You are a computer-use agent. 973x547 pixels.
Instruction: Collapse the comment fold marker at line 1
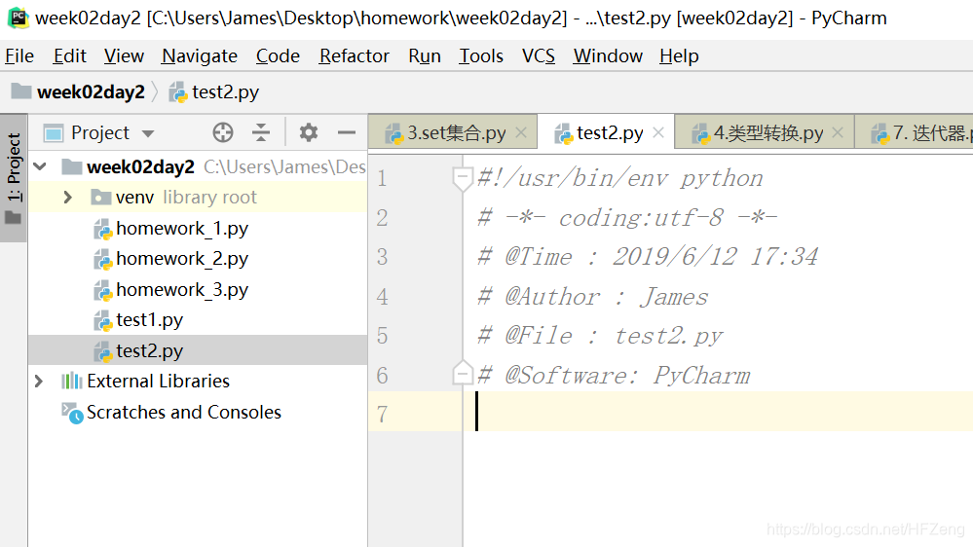pyautogui.click(x=462, y=179)
